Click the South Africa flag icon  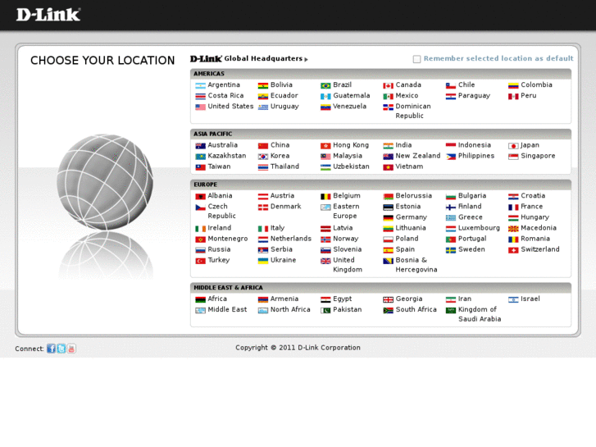(388, 310)
